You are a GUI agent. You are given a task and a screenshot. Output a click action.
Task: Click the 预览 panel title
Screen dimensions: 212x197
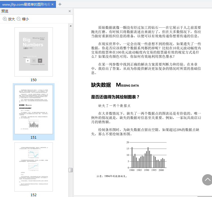pos(5,11)
